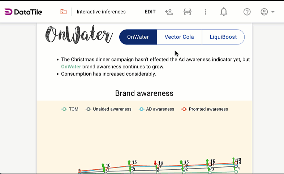Click the help question mark icon
The height and width of the screenshot is (174, 284).
pos(247,12)
